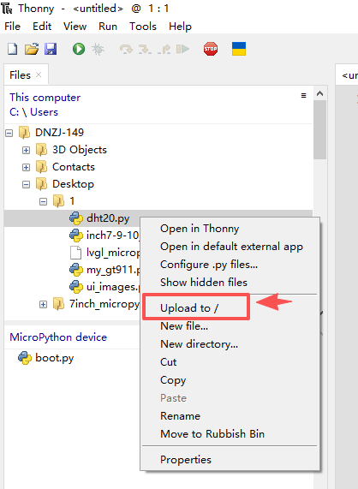Image resolution: width=358 pixels, height=489 pixels.
Task: Click the Step over icon
Action: coord(126,49)
